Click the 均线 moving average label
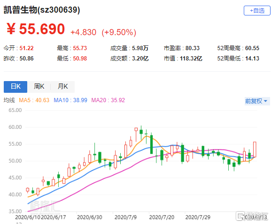Viewport: 271px width, 224px height. 9,100
